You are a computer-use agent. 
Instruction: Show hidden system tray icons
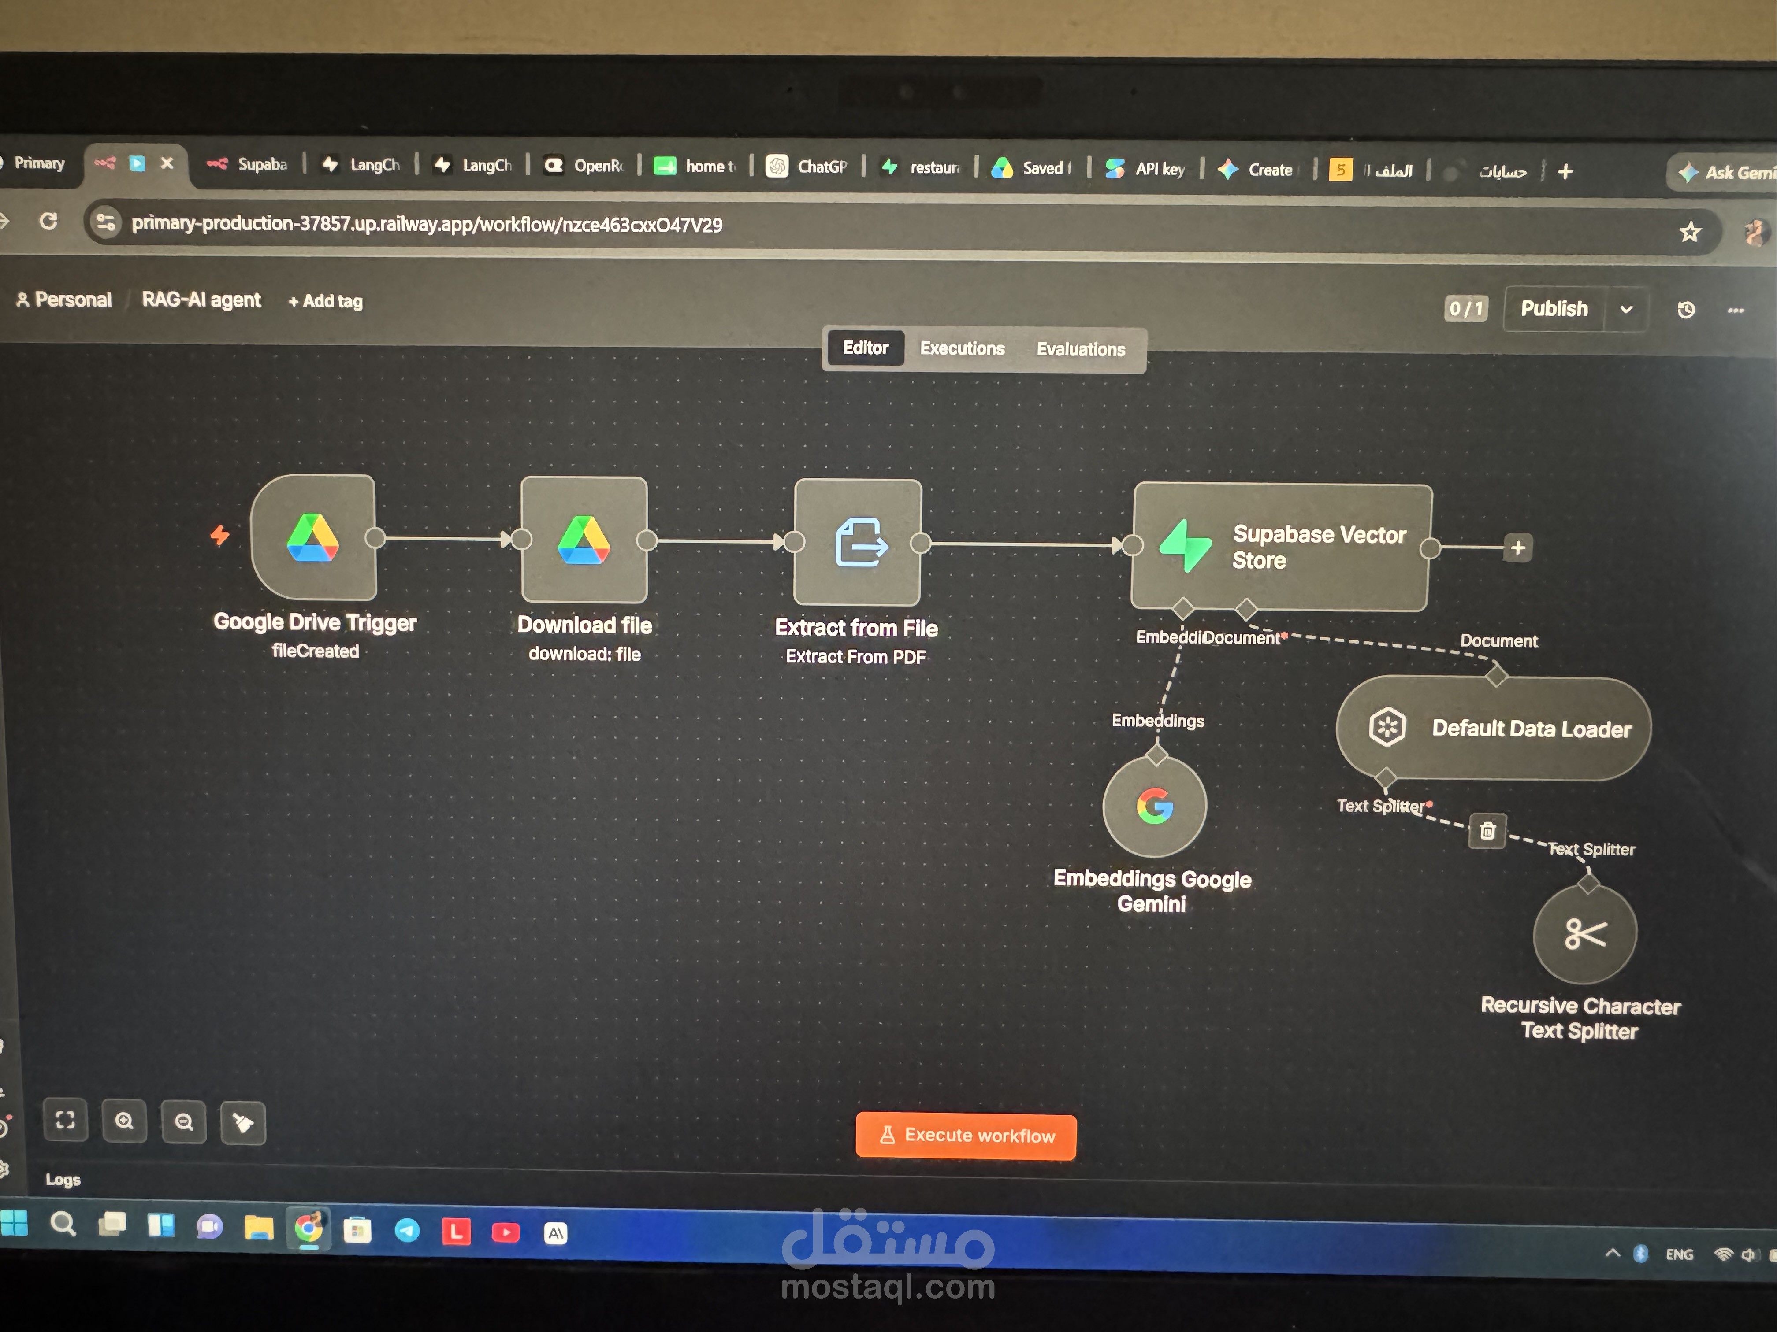click(x=1612, y=1253)
